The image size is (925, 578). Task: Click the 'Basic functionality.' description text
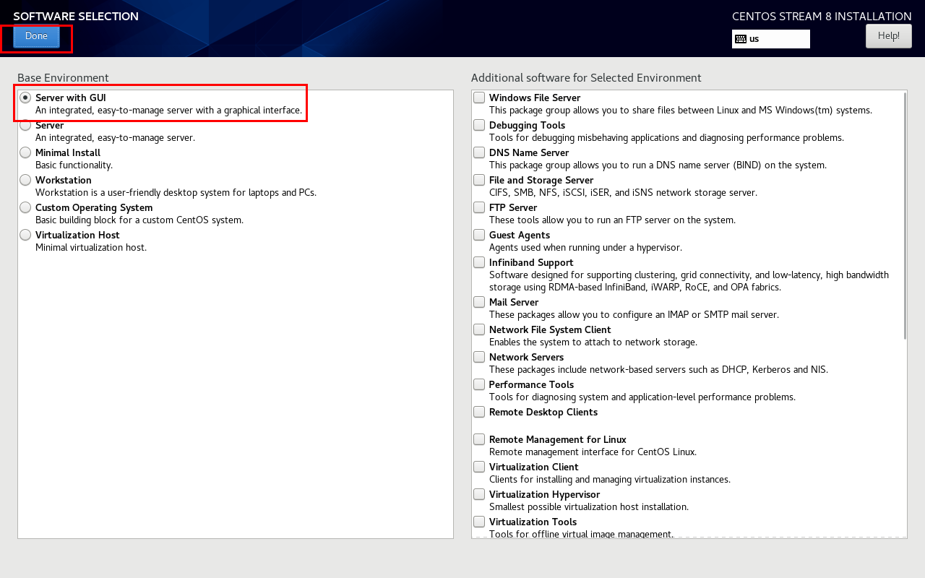[74, 165]
